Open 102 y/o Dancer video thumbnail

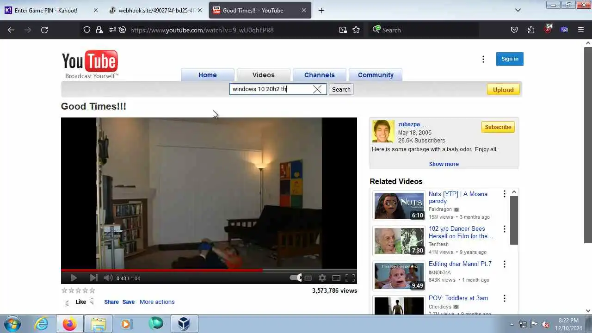(x=399, y=241)
